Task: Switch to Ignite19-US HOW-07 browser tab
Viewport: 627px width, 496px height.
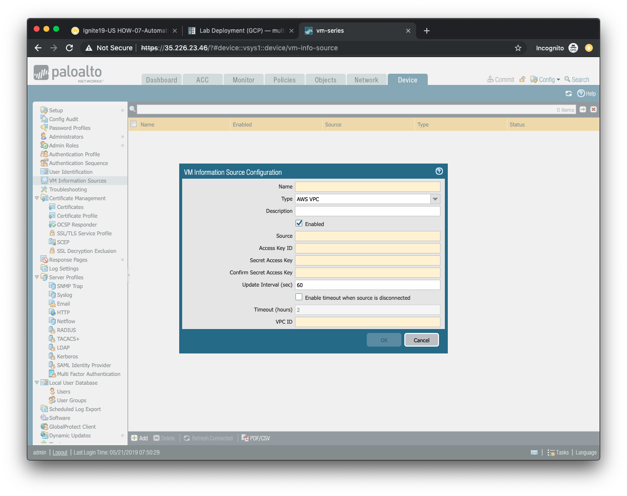Action: (124, 31)
